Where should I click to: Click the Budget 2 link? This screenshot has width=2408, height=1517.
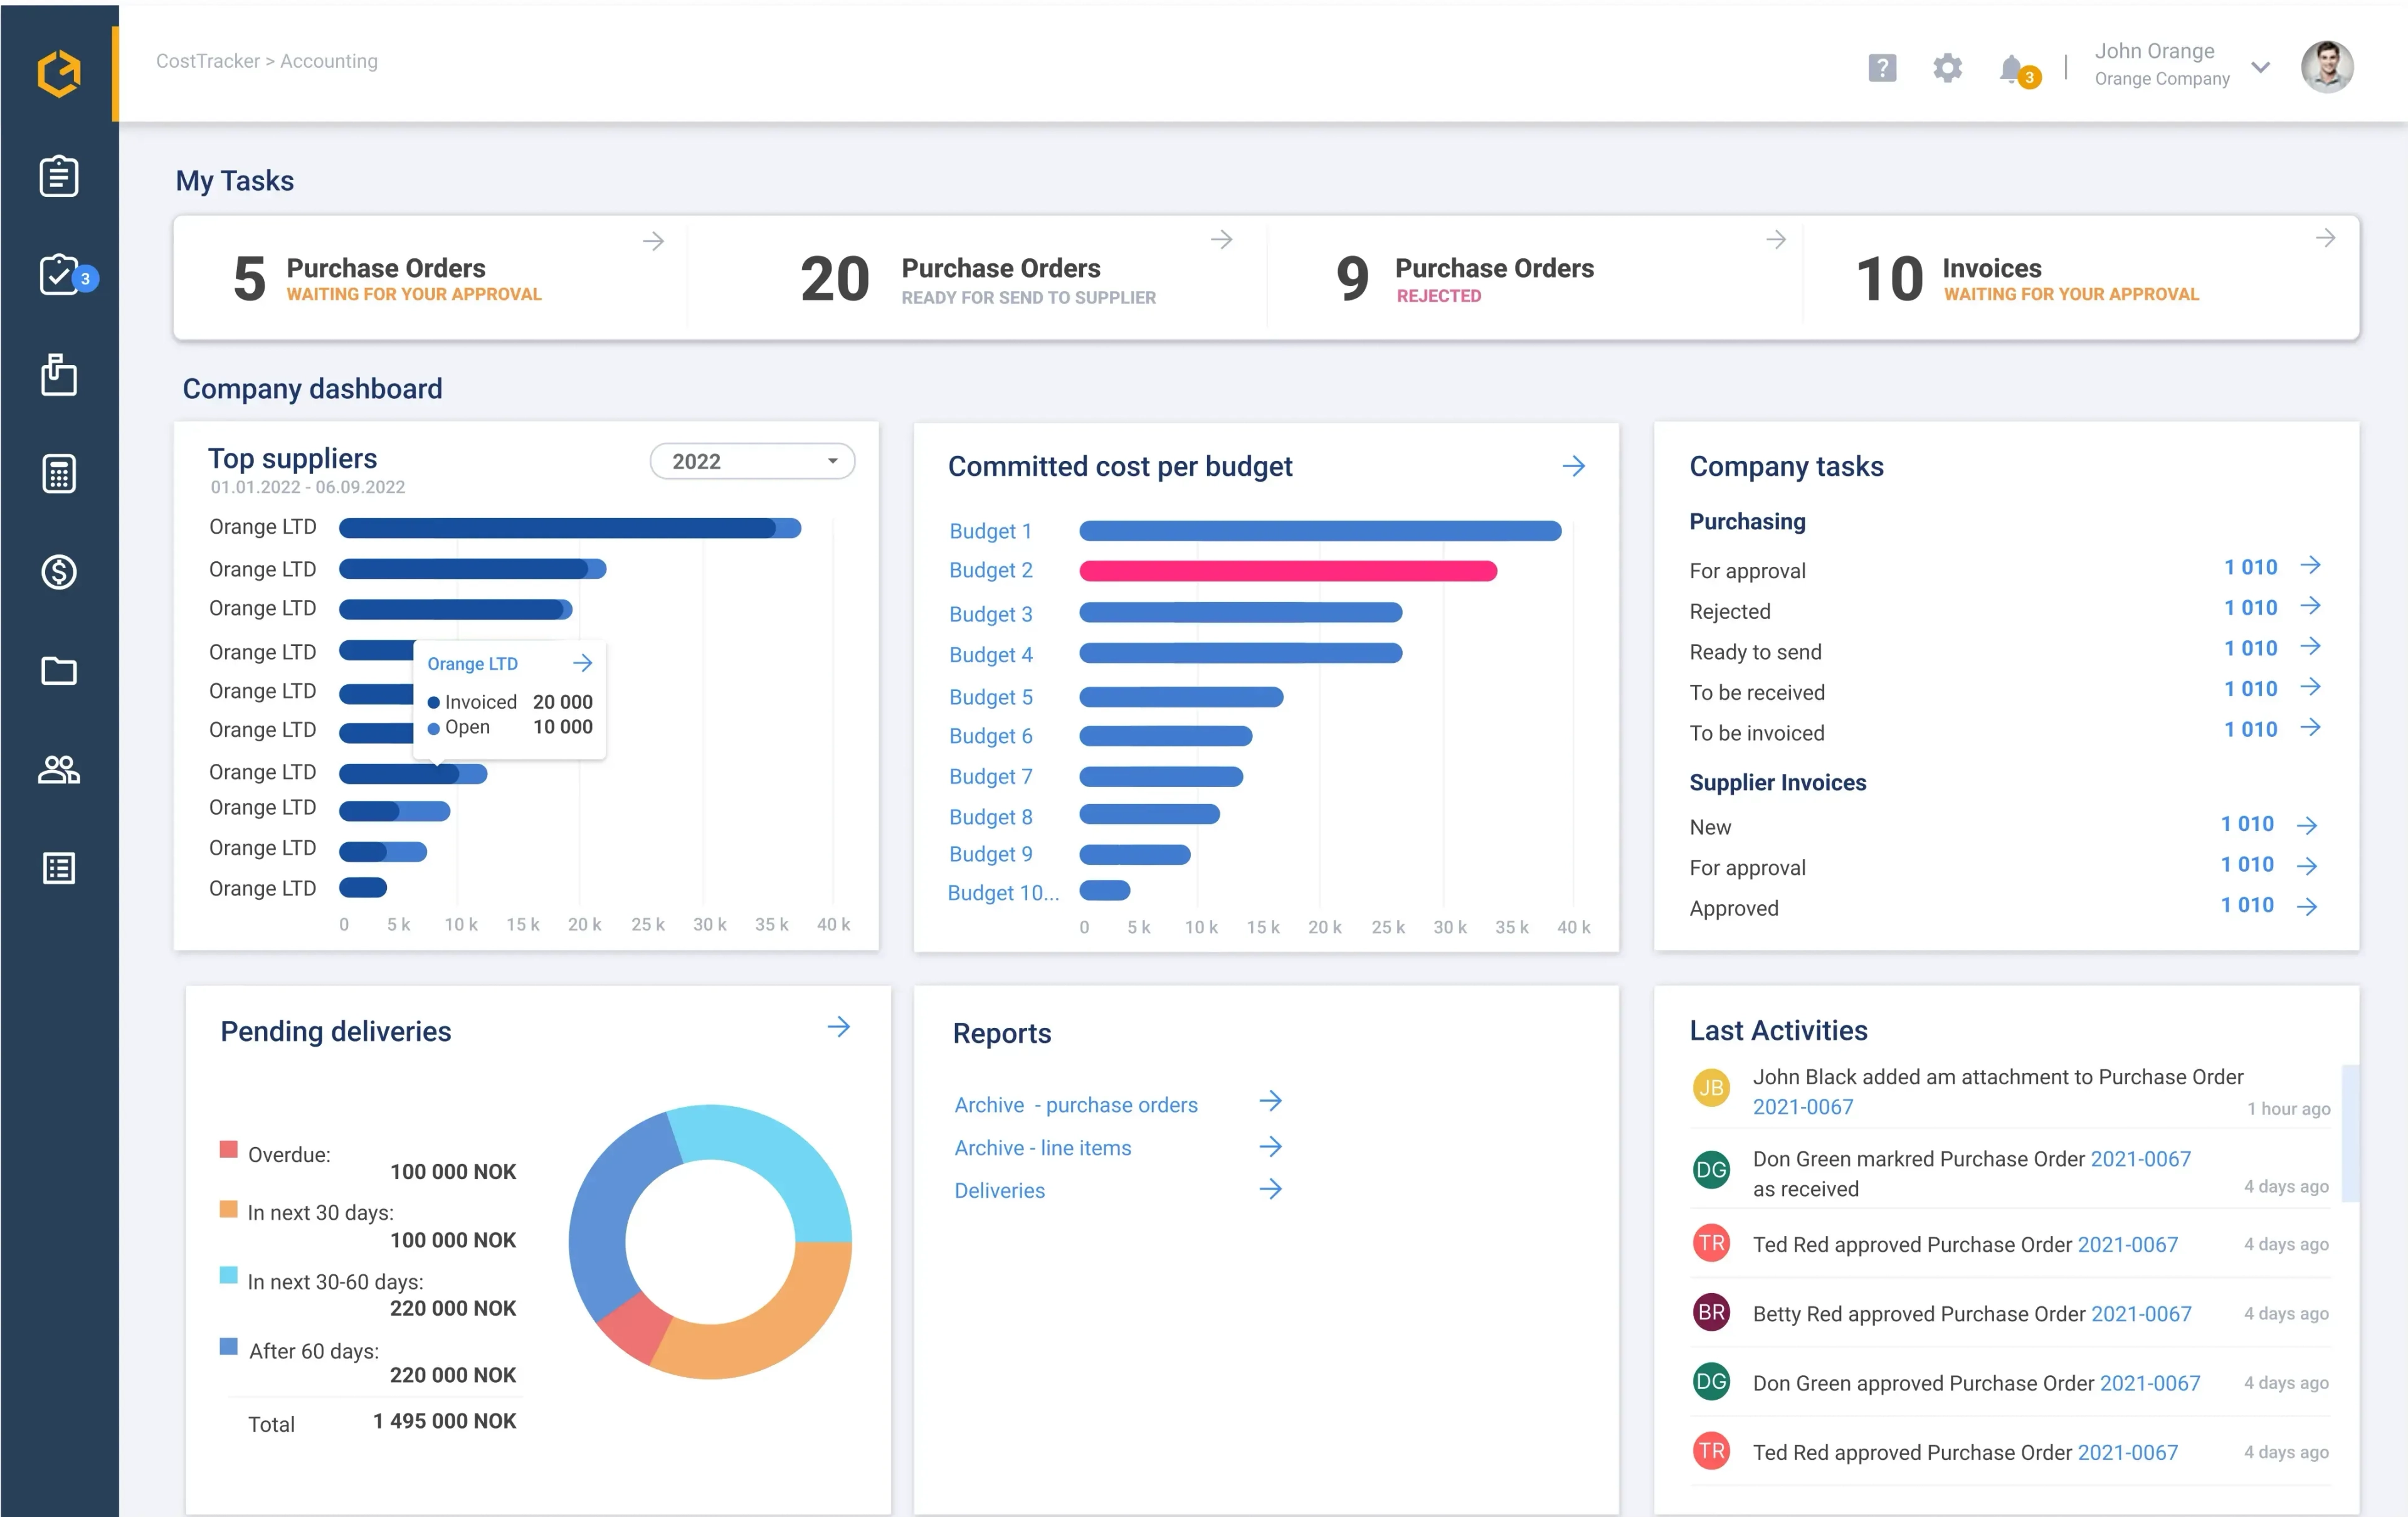tap(991, 570)
